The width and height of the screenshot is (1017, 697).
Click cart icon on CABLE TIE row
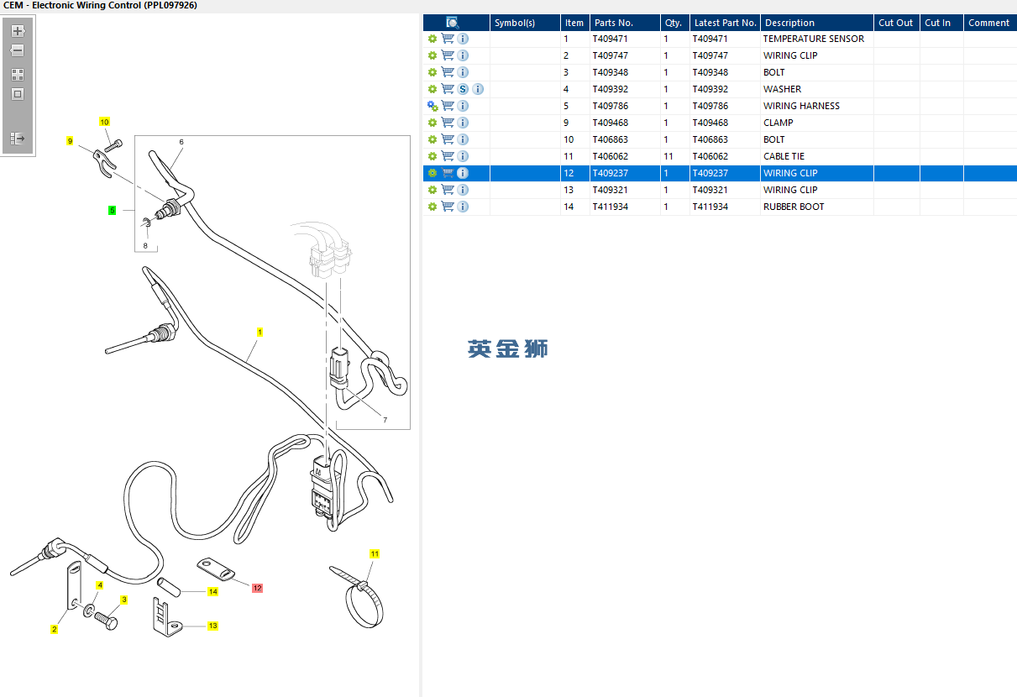(x=448, y=156)
